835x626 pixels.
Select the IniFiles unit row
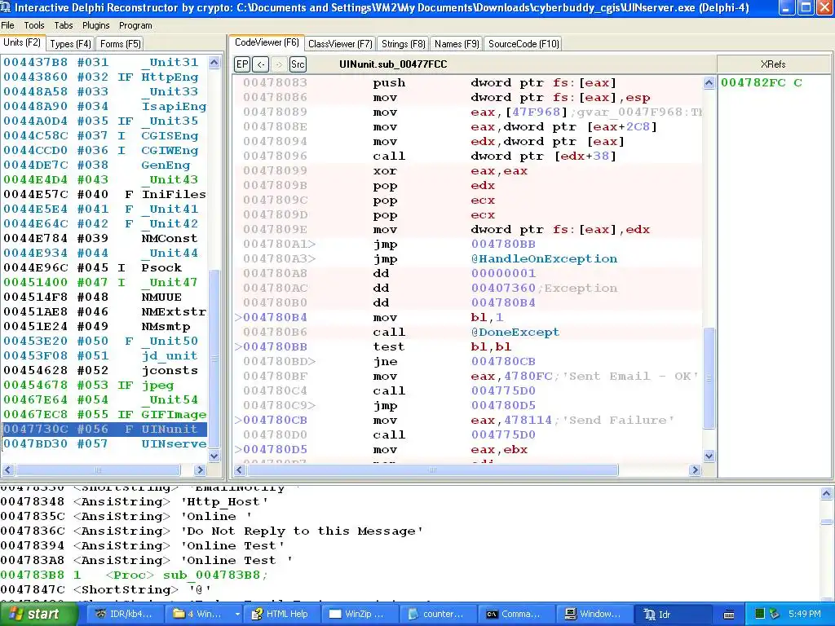(x=104, y=194)
